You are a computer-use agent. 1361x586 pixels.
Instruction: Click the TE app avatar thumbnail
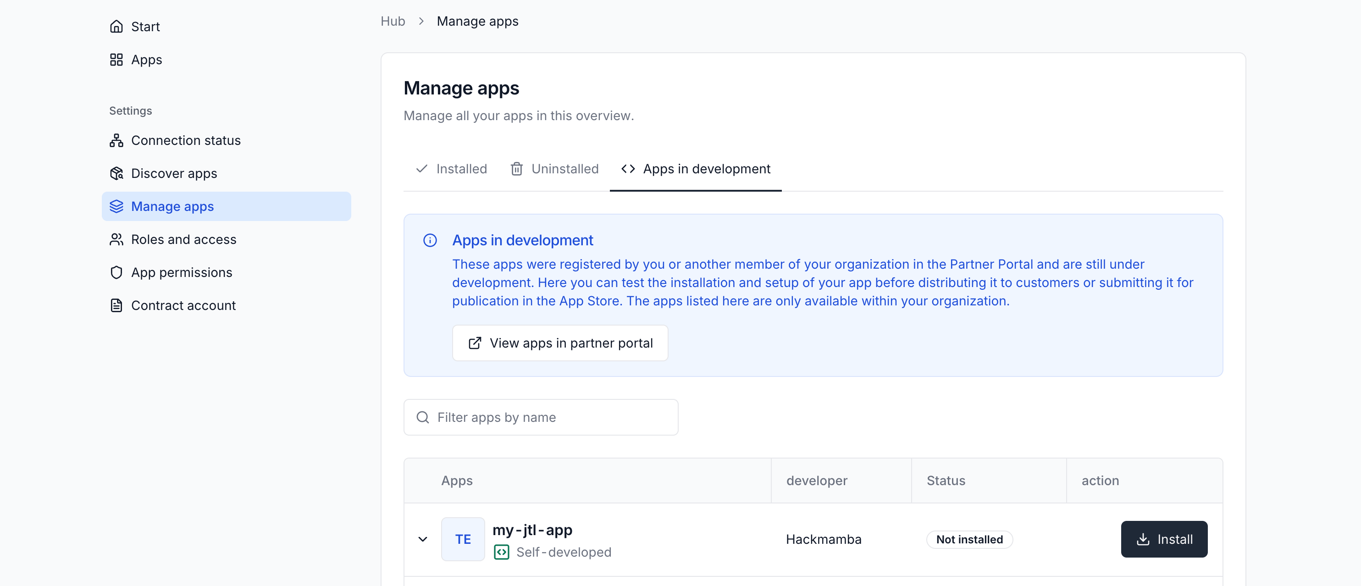pos(463,539)
